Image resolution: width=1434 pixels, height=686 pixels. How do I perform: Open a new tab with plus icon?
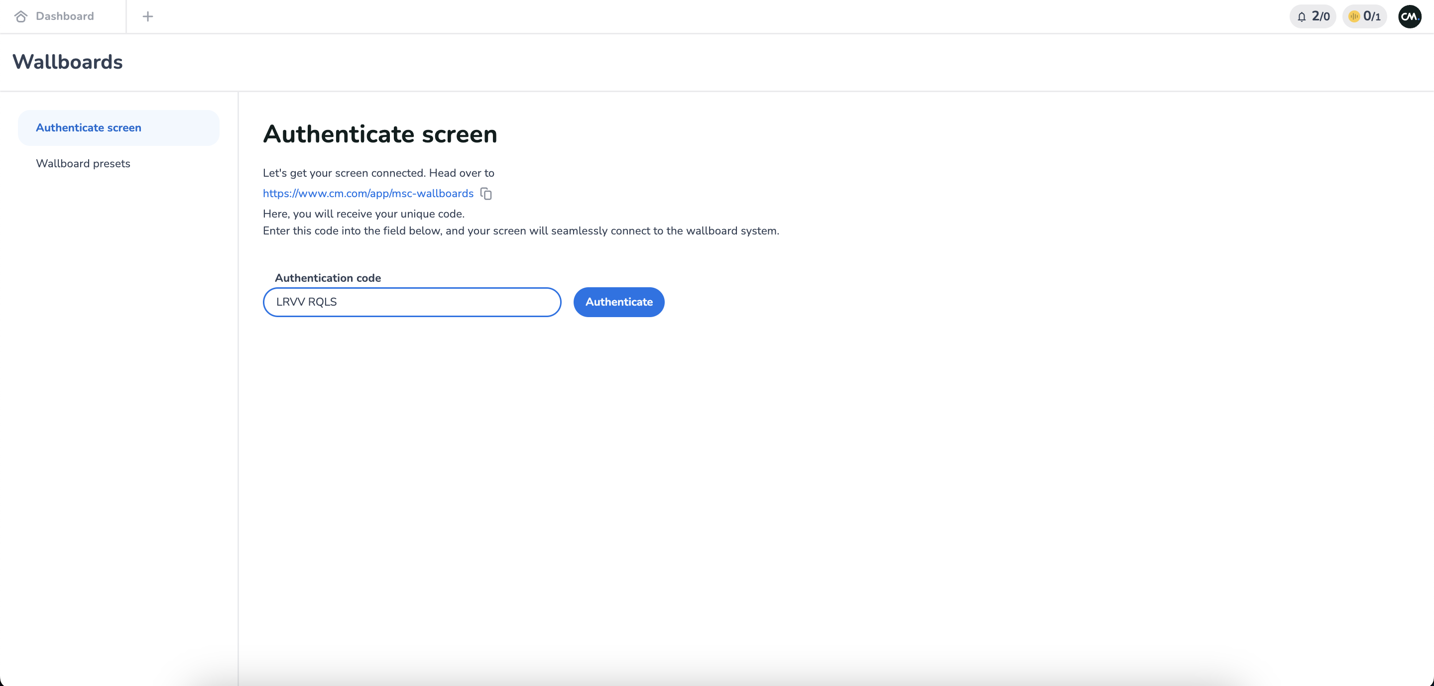tap(147, 16)
